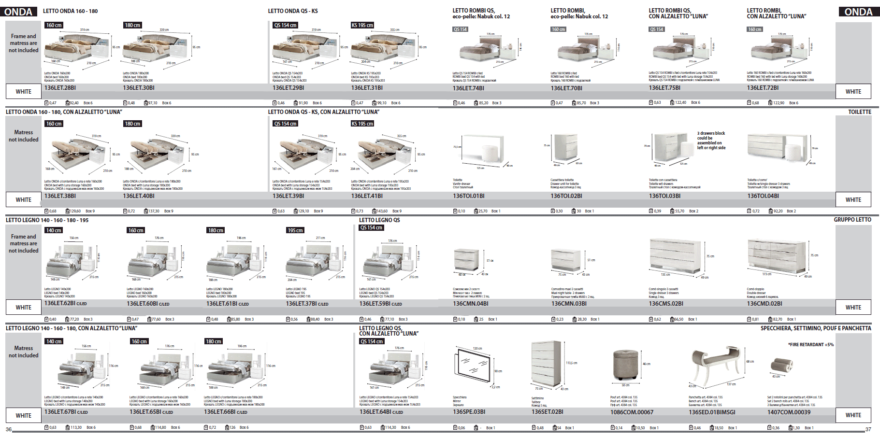Click the volume icon under 136TOI.01BI
This screenshot has width=880, height=437.
(x=455, y=211)
